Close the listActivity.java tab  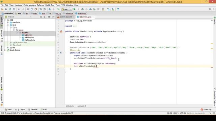pos(93,17)
